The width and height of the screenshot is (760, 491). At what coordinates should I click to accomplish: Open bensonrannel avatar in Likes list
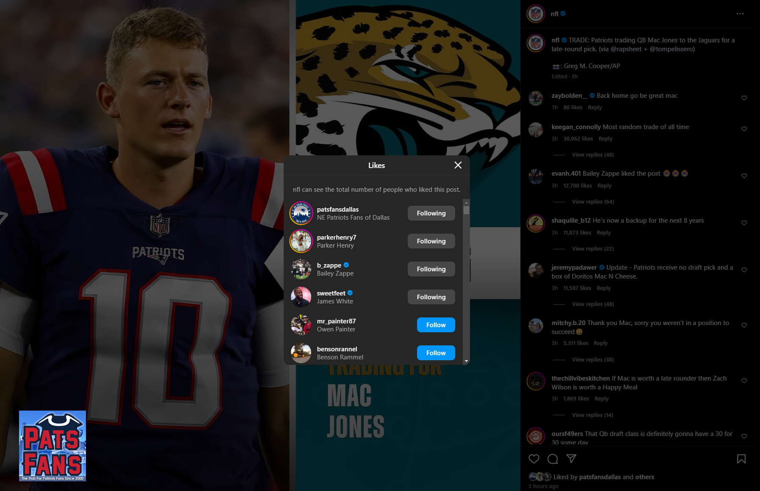tap(301, 353)
